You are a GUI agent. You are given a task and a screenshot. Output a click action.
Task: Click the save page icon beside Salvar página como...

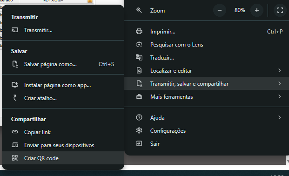[x=15, y=64]
